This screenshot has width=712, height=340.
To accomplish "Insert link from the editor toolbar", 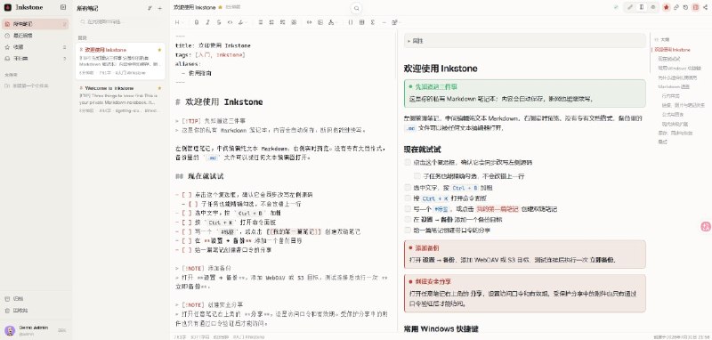I will click(309, 21).
